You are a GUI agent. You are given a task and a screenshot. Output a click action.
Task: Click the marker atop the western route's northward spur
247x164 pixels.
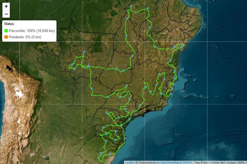coord(84,52)
